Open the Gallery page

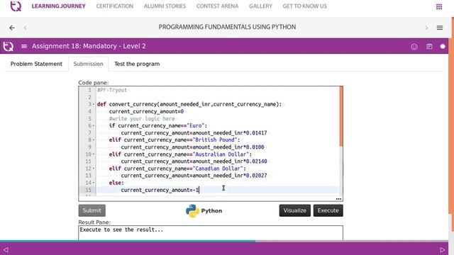[260, 6]
